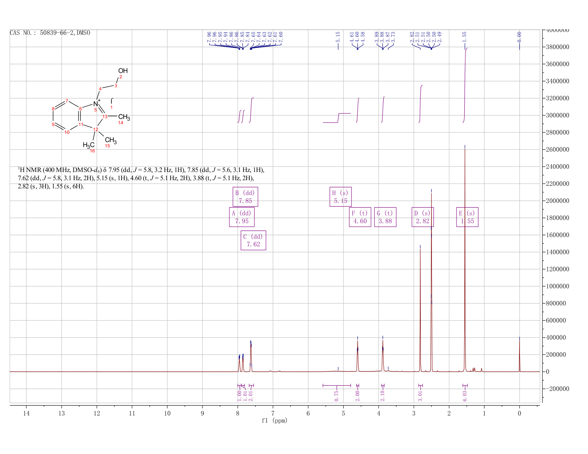Click the singlet peak at 2.82 ppm

point(420,310)
